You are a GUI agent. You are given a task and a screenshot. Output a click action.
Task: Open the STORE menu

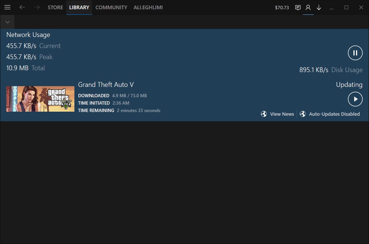55,7
